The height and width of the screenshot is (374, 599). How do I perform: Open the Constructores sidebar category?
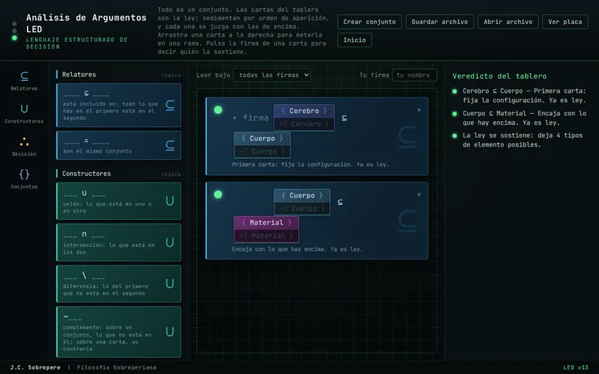(x=24, y=114)
